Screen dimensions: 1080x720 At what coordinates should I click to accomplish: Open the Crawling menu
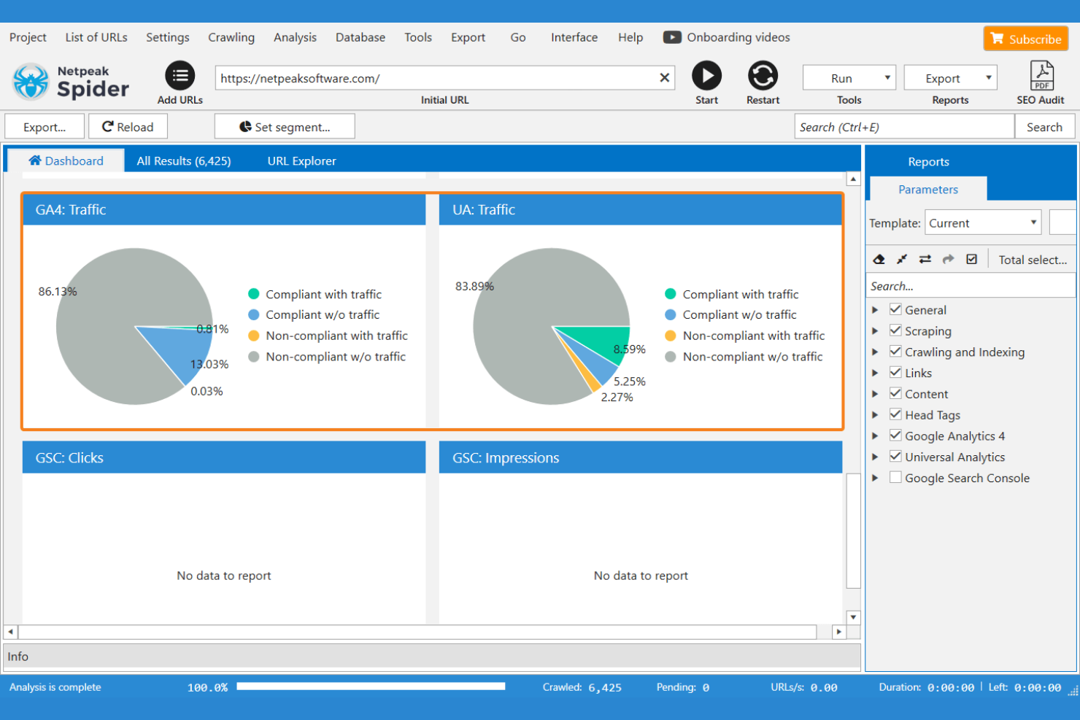pyautogui.click(x=231, y=37)
